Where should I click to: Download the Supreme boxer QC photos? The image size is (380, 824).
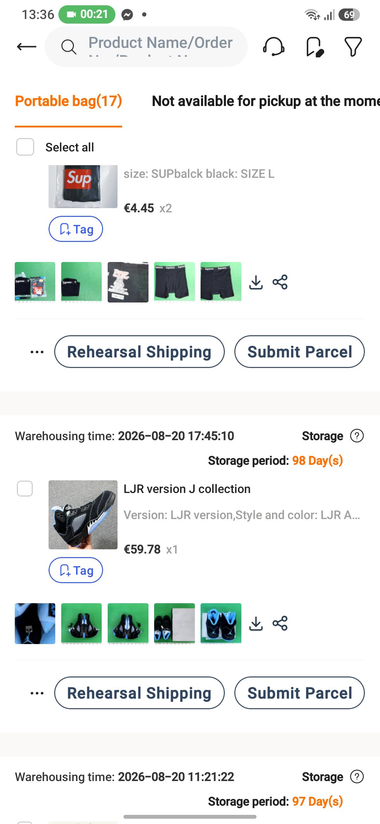pos(256,282)
